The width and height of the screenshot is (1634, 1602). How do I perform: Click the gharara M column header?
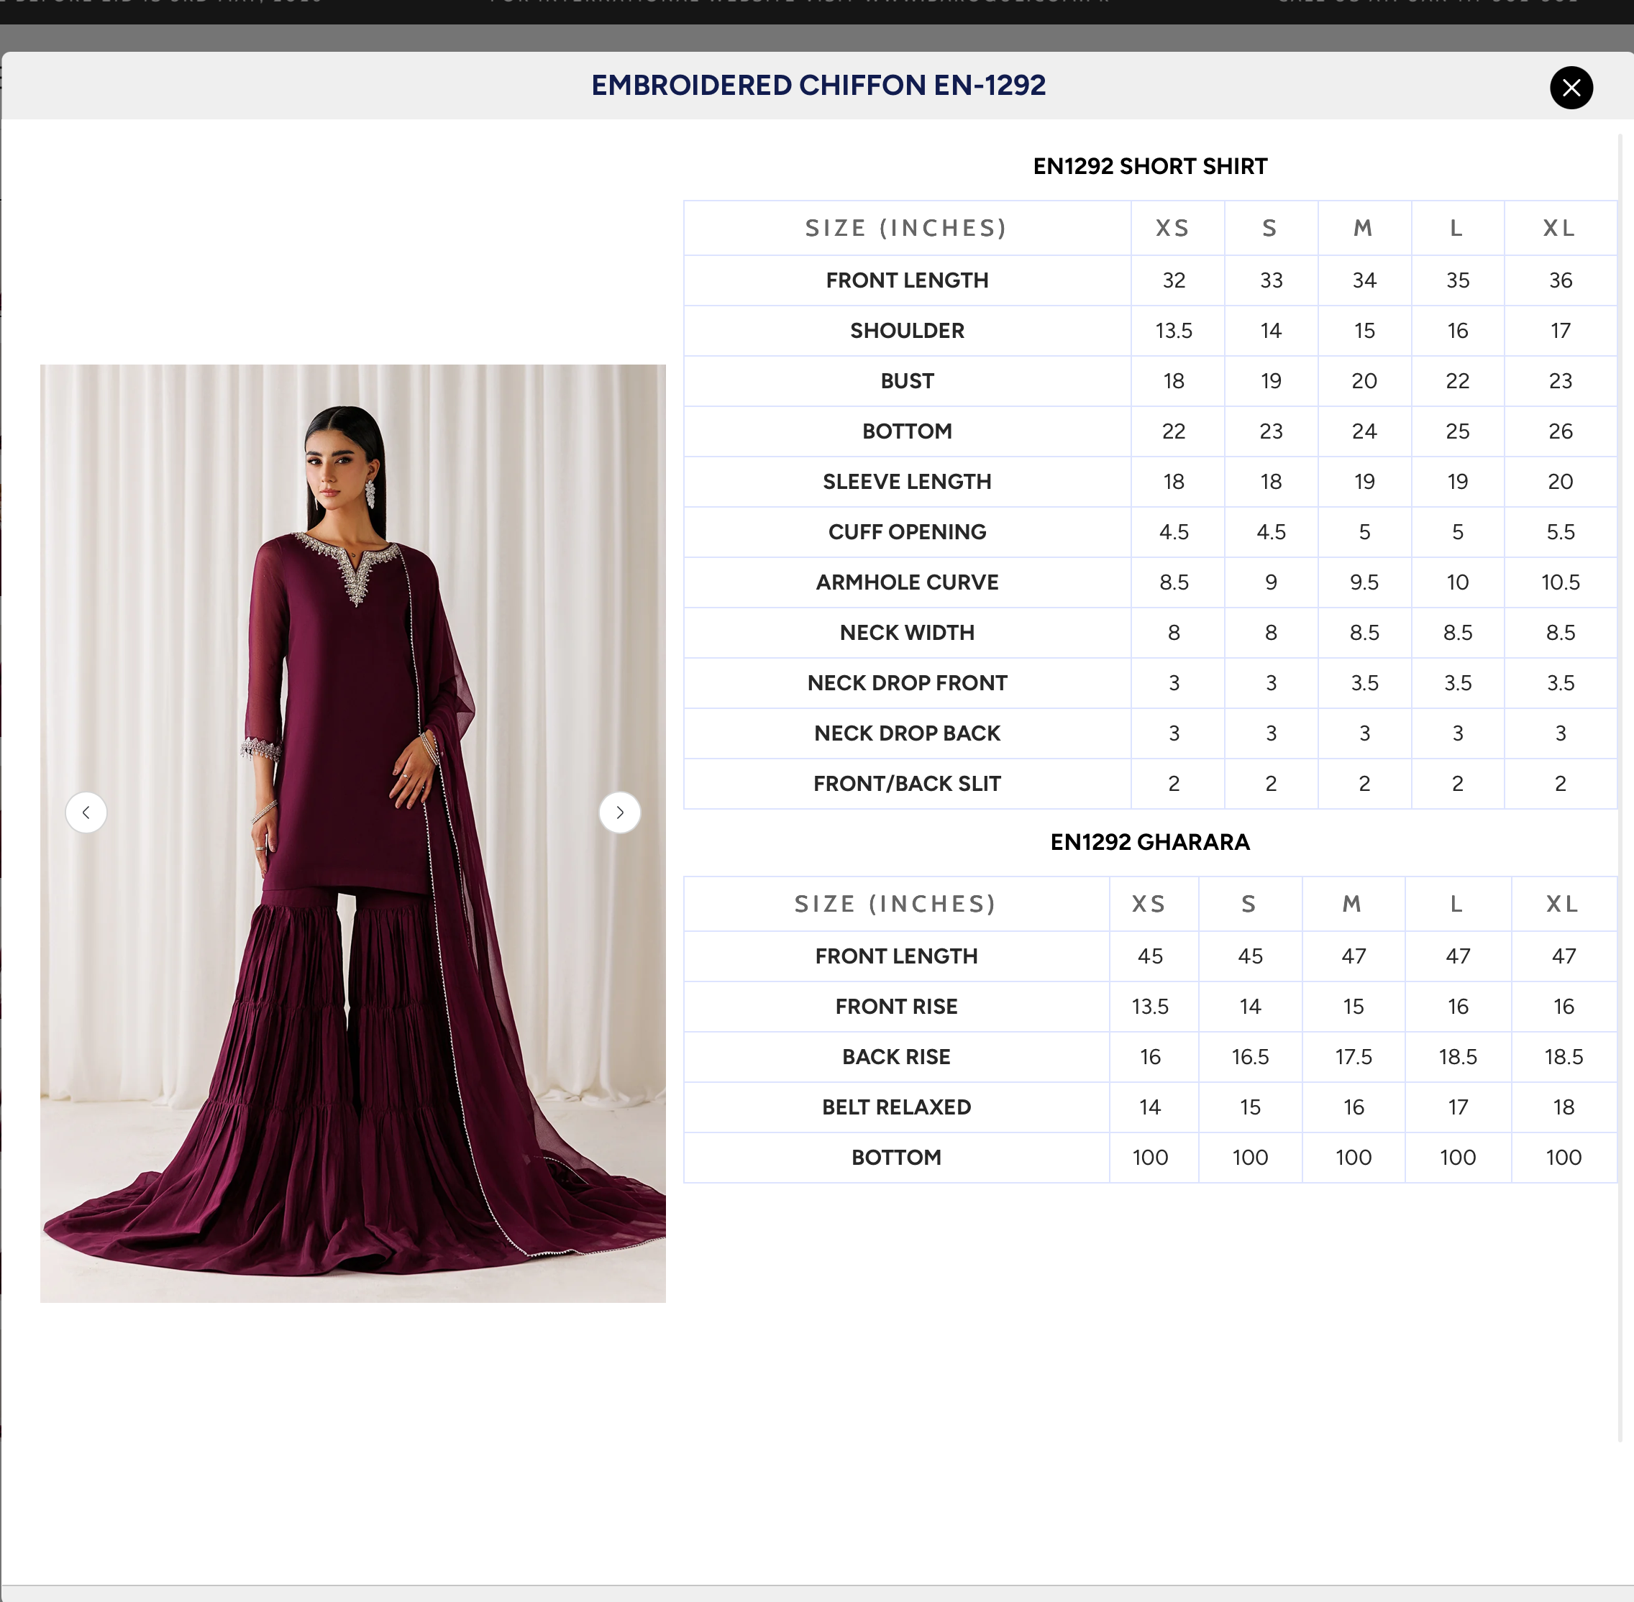click(1352, 904)
